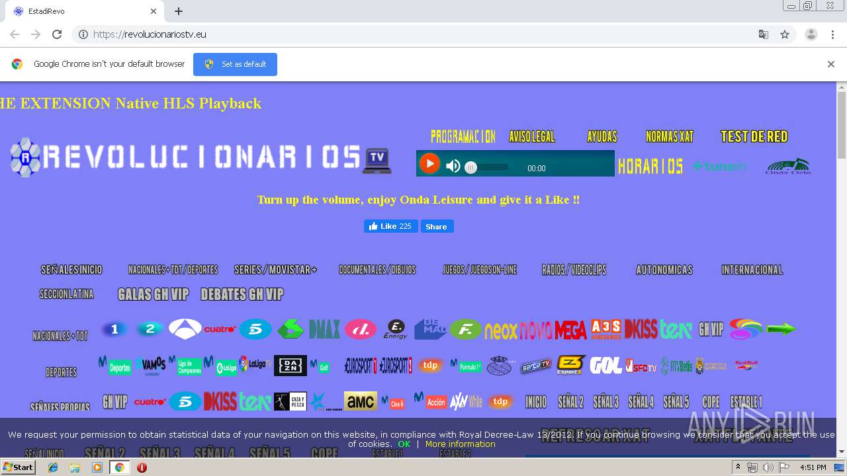
Task: Click the Facebook Share button
Action: point(436,226)
